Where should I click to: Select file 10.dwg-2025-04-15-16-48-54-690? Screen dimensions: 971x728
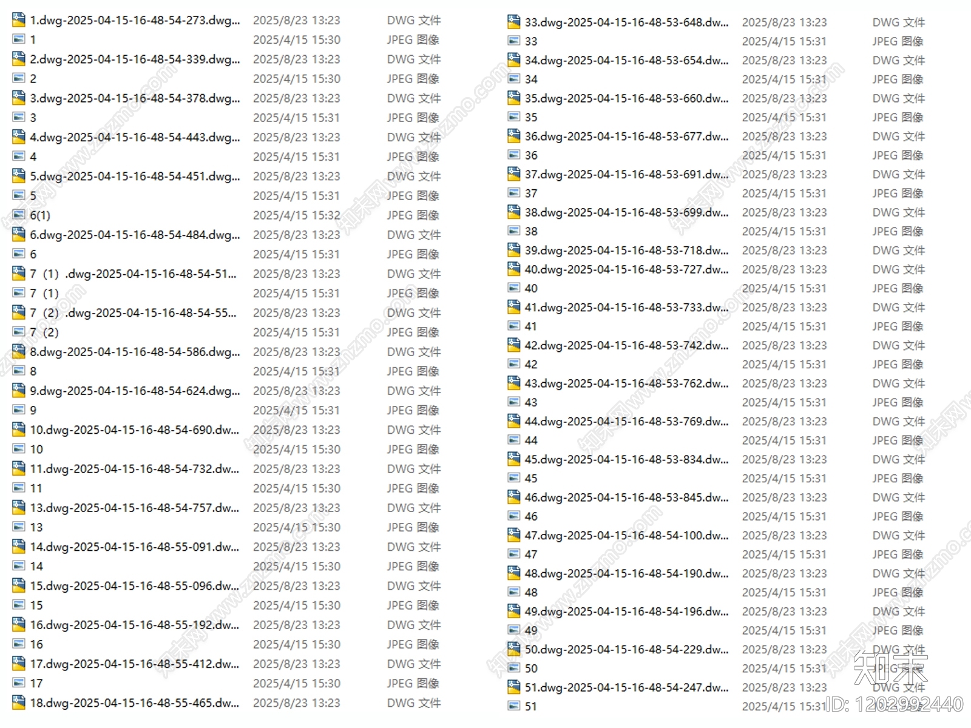(x=135, y=430)
